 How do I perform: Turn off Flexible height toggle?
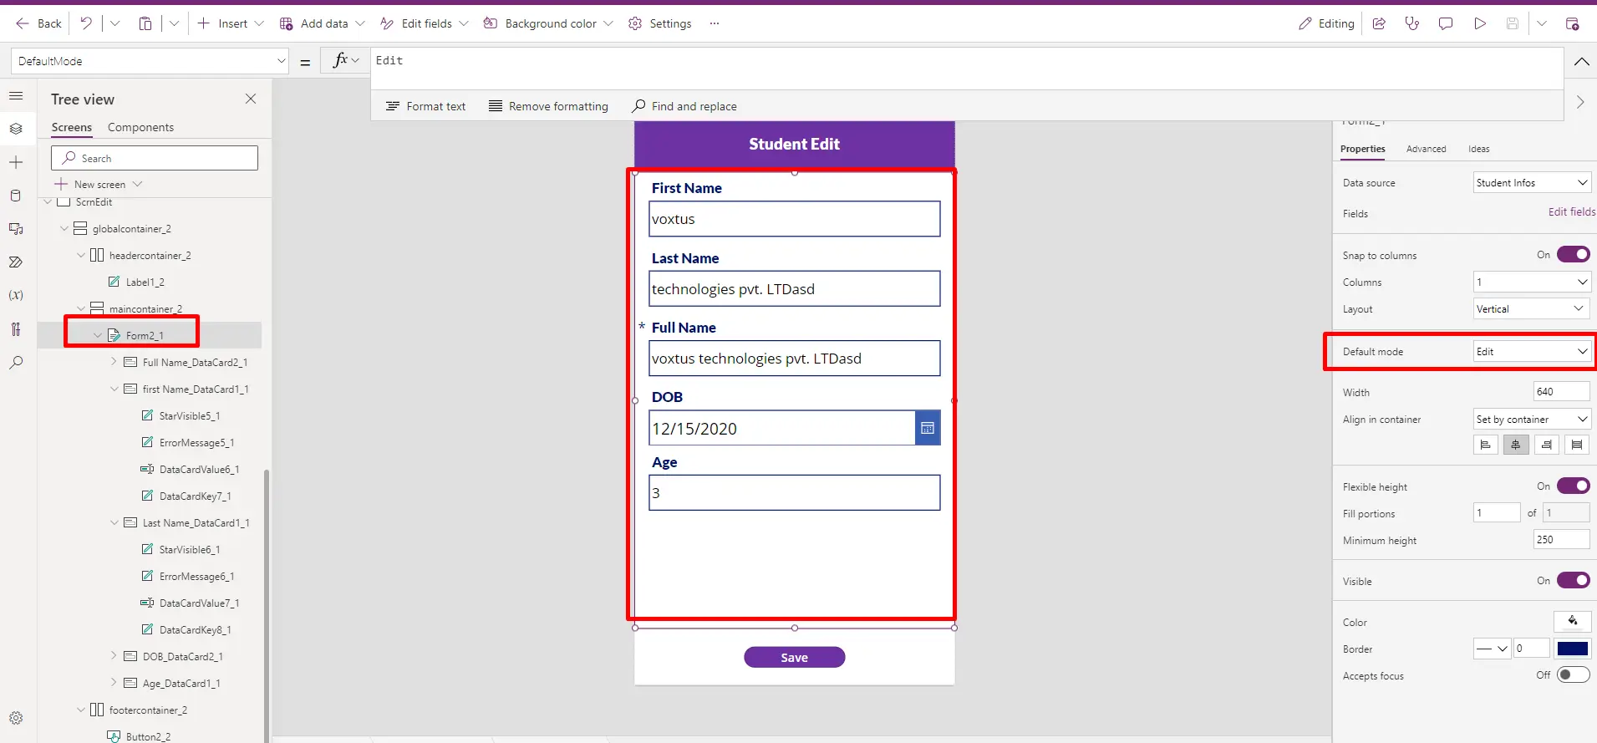point(1573,486)
